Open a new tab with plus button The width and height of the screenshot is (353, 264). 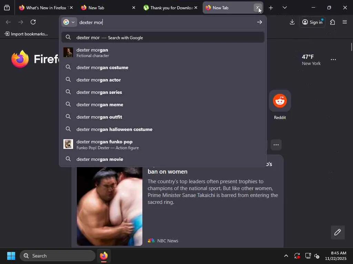pos(271,8)
